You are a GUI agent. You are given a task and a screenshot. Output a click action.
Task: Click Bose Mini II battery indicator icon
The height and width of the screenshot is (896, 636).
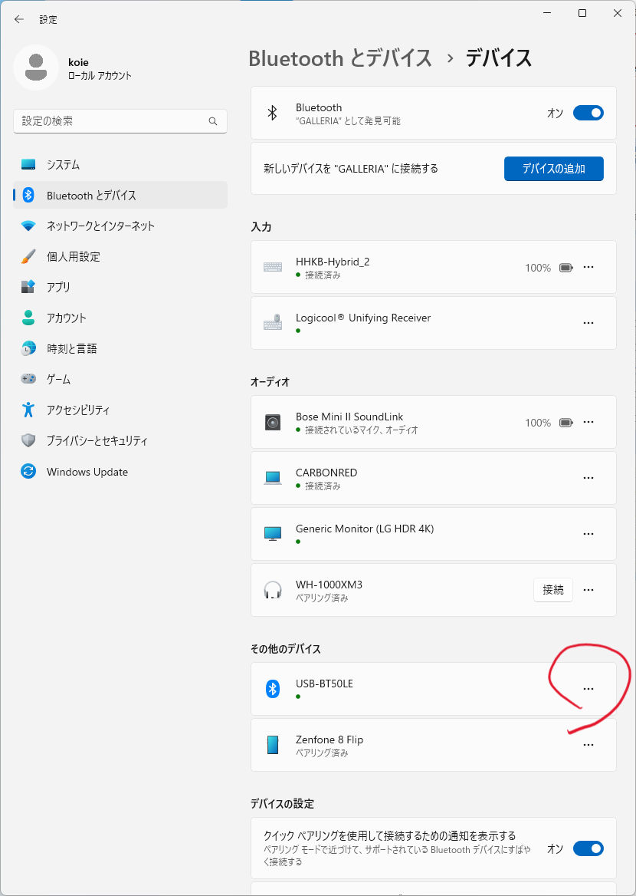coord(566,423)
